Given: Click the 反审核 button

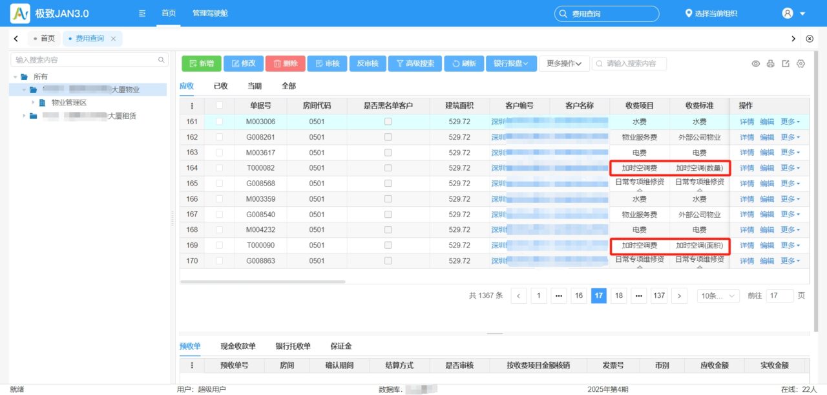Looking at the screenshot, I should 368,63.
